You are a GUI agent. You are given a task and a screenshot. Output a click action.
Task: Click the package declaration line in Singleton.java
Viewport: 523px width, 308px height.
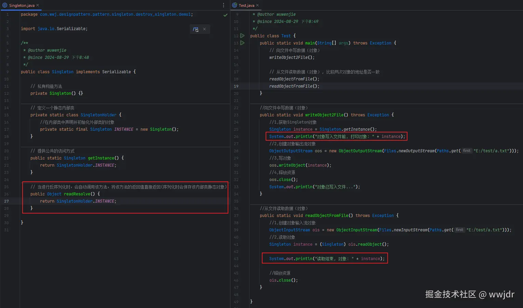107,14
